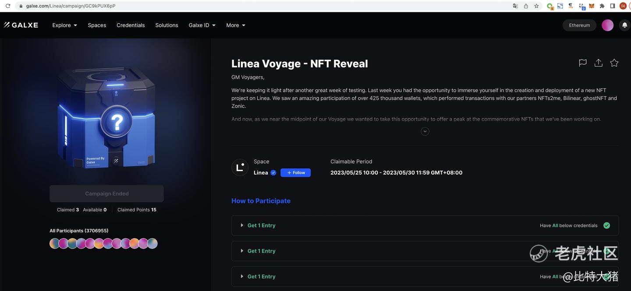Click the first participant avatar
The width and height of the screenshot is (631, 291).
point(55,244)
